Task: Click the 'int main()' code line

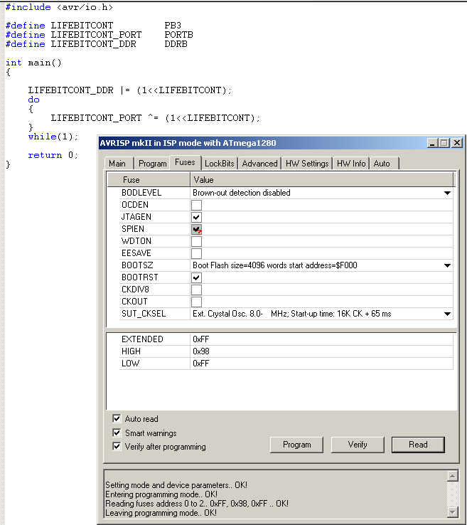Action: (x=33, y=63)
